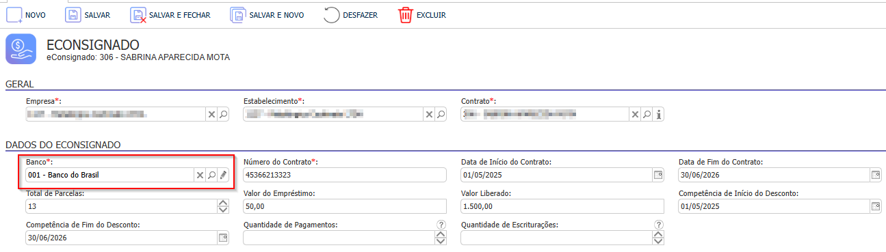
Task: Open calendar for Competência de Fim do Desconto
Action: coord(222,238)
